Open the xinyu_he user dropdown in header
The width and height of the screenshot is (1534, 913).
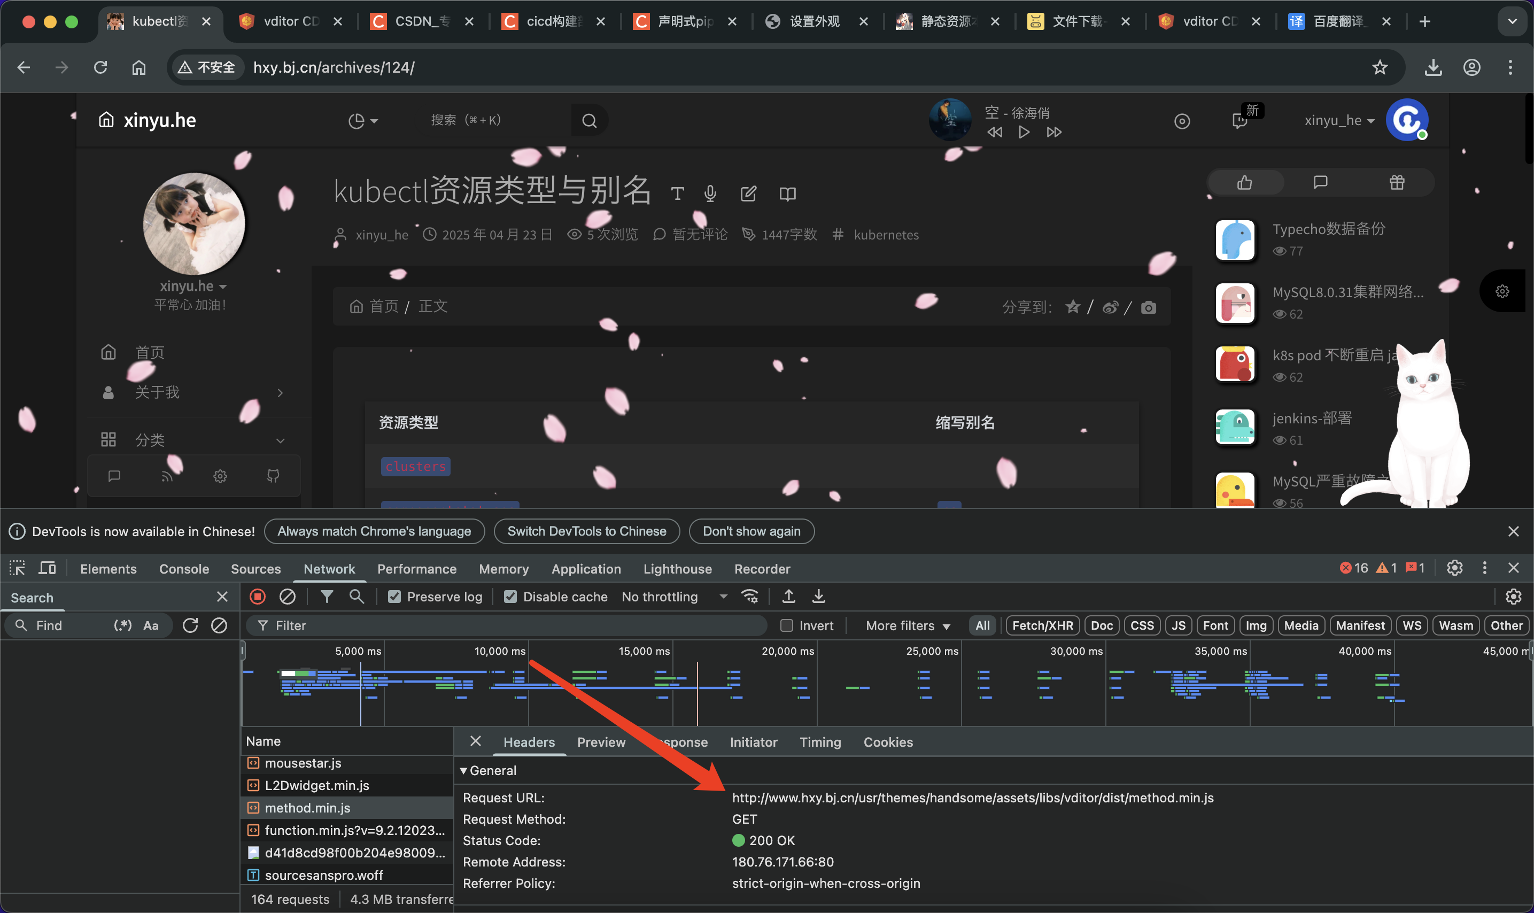1339,121
